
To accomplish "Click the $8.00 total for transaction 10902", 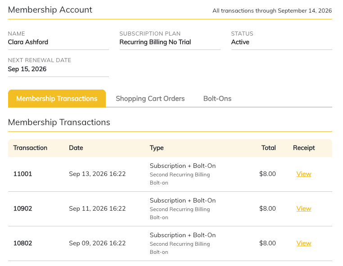I will (267, 208).
